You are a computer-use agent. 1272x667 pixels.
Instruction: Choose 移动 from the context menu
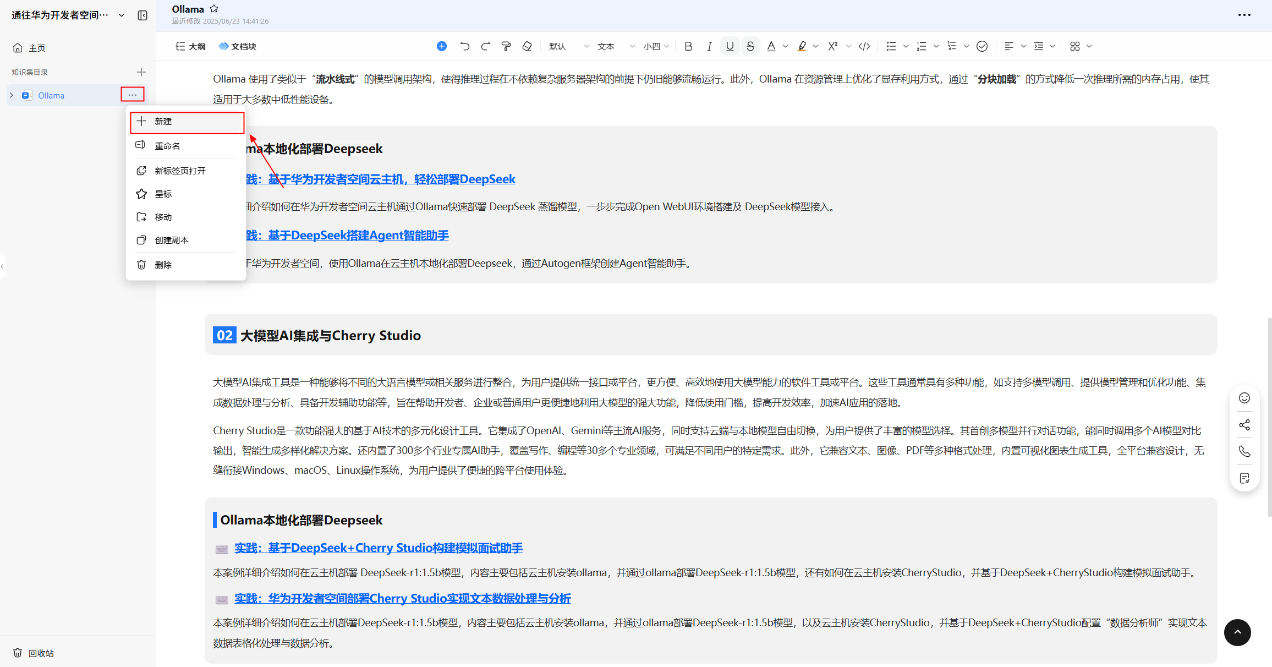point(186,217)
